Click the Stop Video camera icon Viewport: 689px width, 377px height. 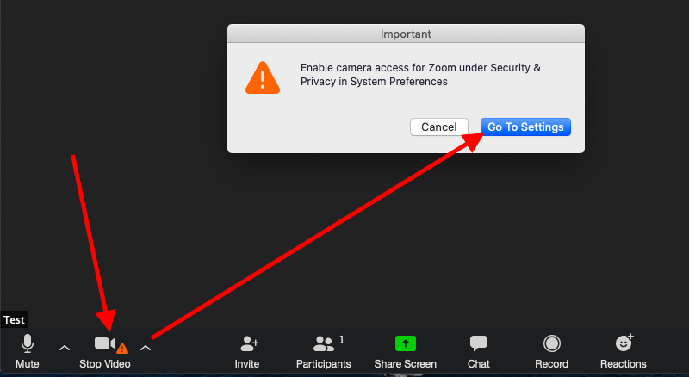pyautogui.click(x=104, y=343)
